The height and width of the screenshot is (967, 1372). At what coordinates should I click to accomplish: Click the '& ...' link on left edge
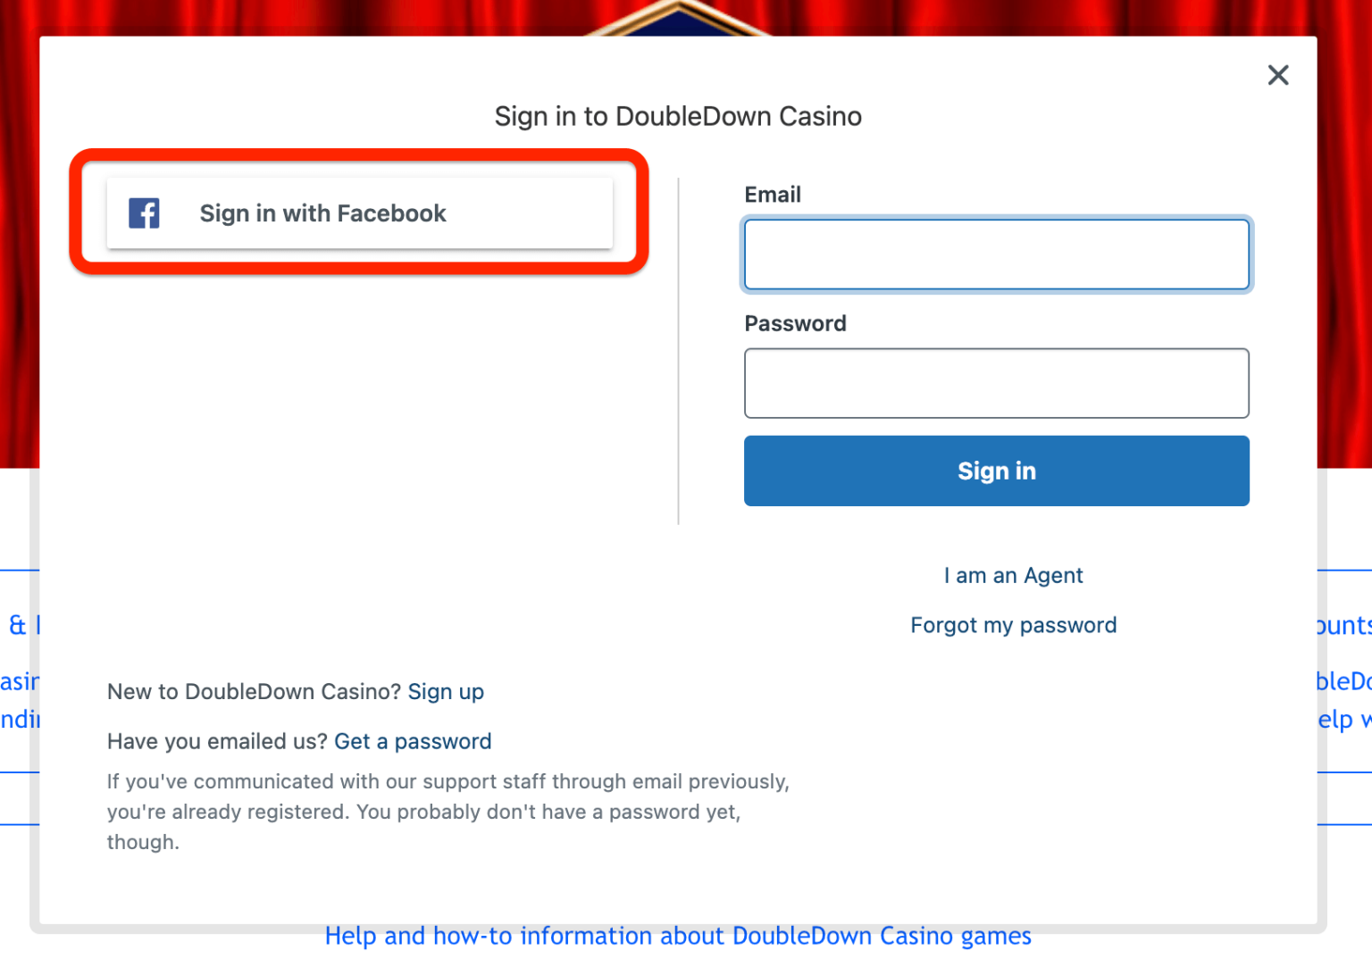18,625
